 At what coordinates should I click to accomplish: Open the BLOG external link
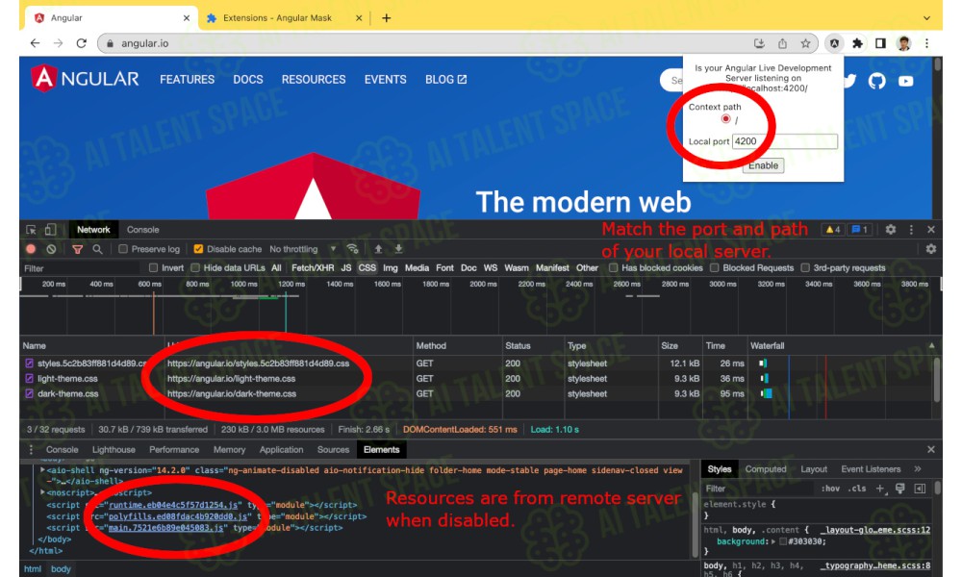click(x=446, y=80)
